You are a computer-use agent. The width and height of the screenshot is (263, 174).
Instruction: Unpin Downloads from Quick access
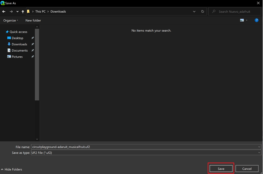pyautogui.click(x=33, y=44)
